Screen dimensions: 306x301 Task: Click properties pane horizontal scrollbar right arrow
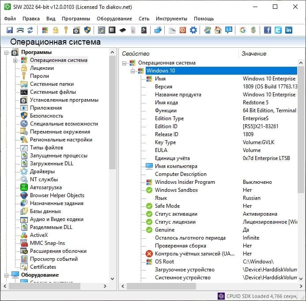[301, 286]
